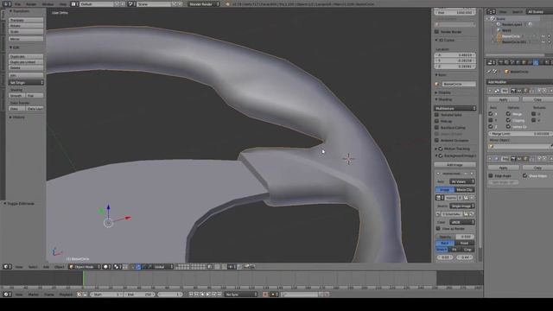The width and height of the screenshot is (553, 311).
Task: Open the Help menu
Action: pos(63,4)
